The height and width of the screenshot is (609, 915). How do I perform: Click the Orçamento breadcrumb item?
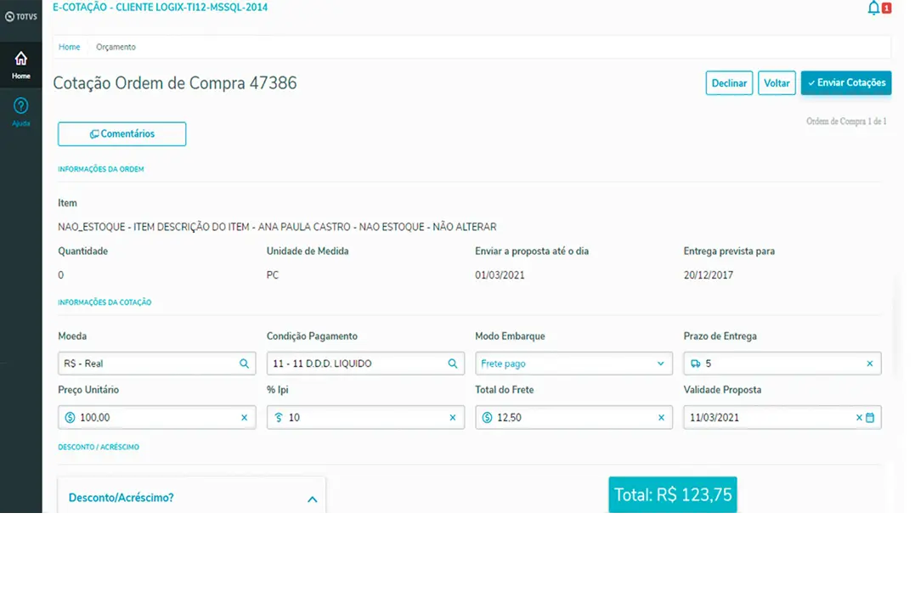coord(116,47)
